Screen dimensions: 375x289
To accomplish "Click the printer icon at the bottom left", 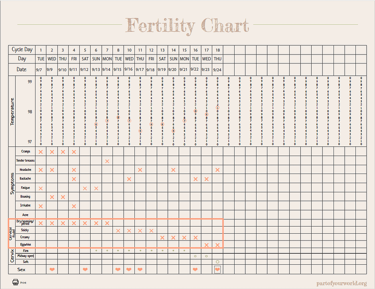I will point(16,282).
